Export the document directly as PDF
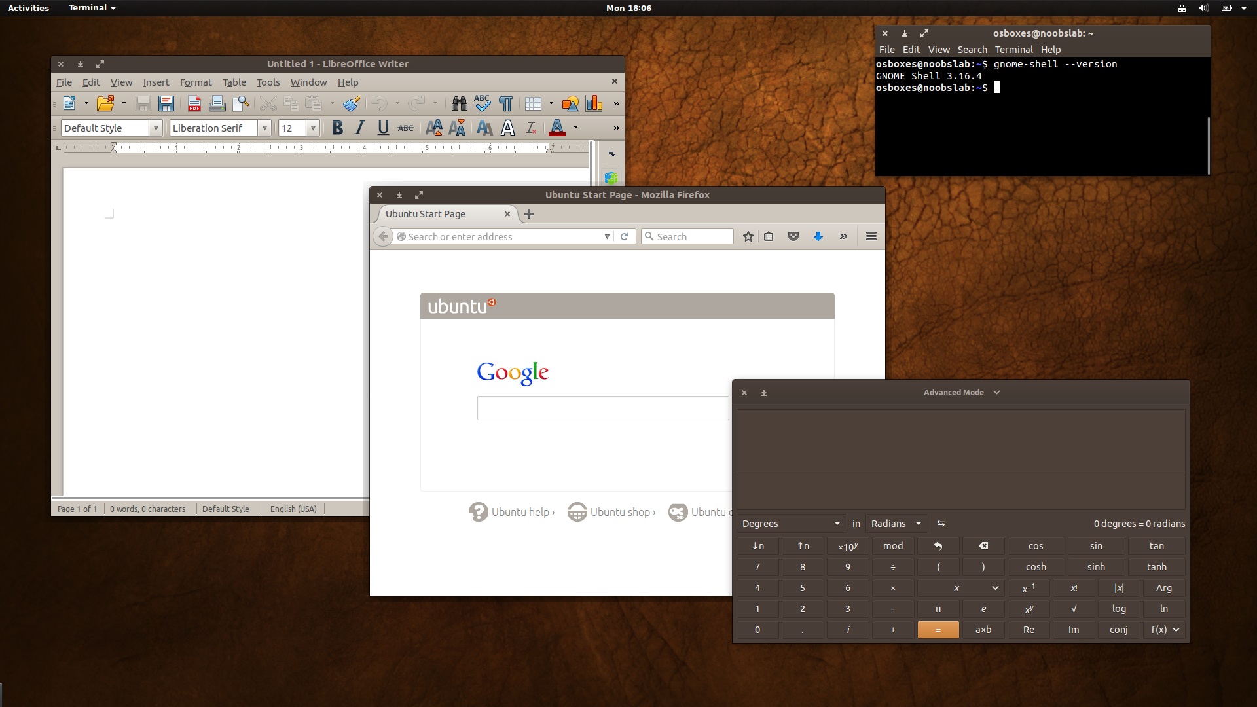1257x707 pixels. (193, 103)
